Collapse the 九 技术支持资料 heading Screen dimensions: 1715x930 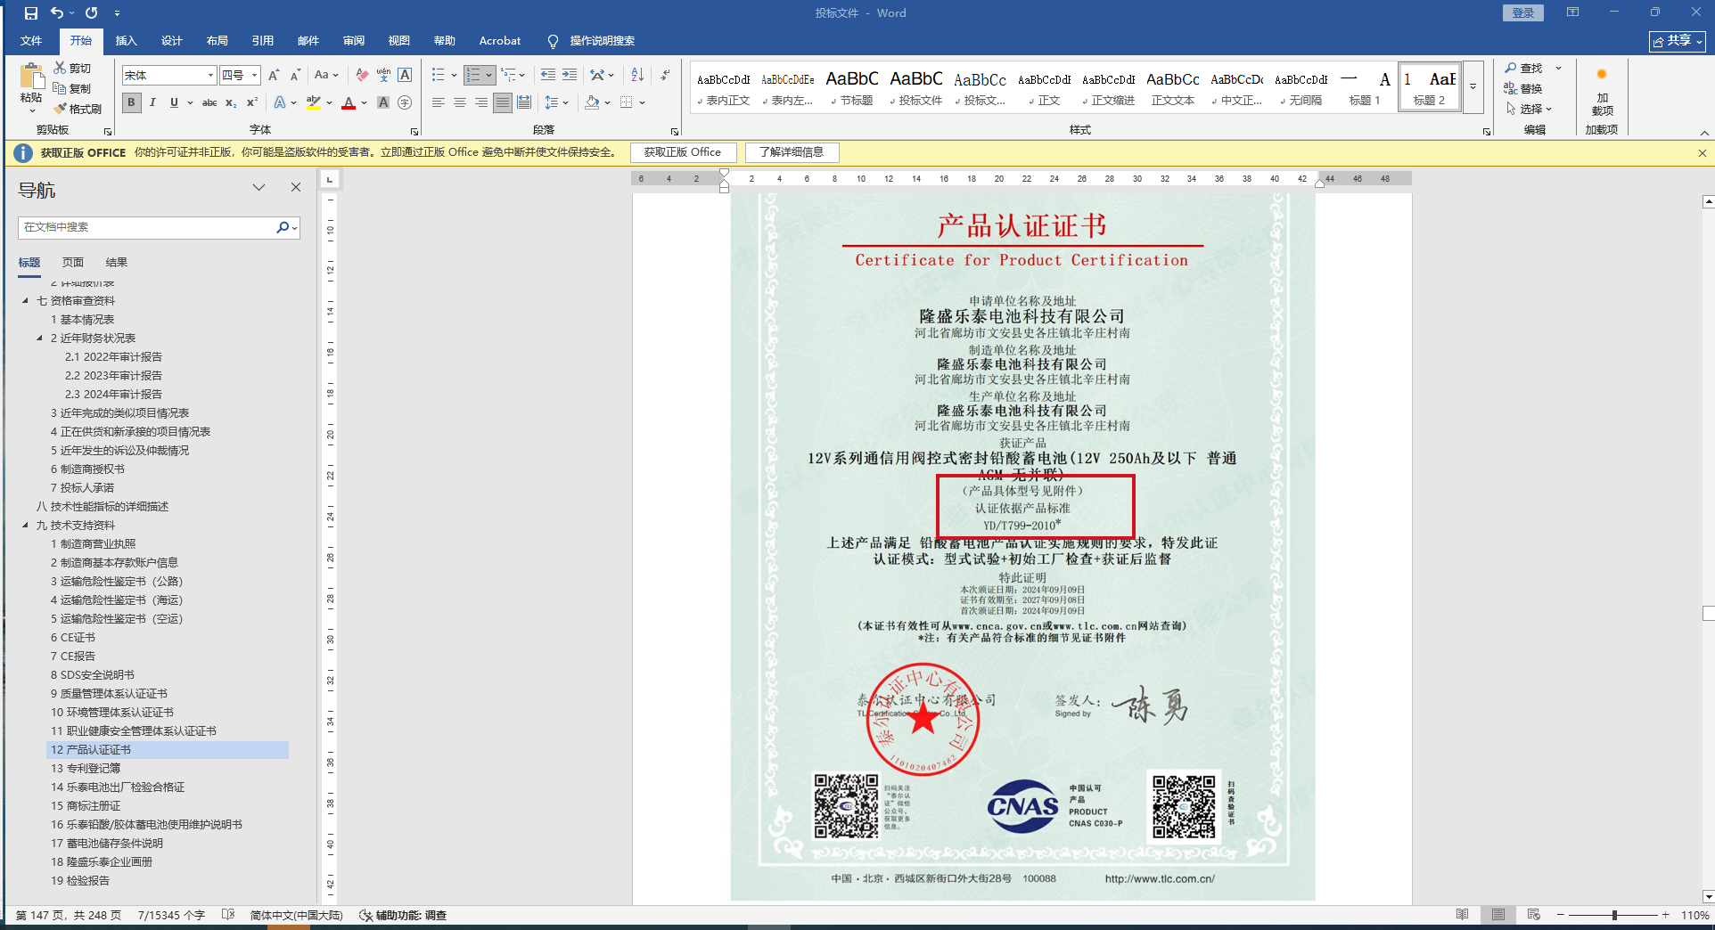pyautogui.click(x=25, y=526)
